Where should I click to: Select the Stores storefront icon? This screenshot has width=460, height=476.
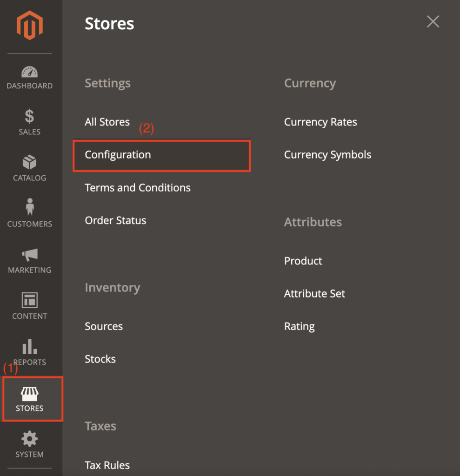tap(30, 394)
